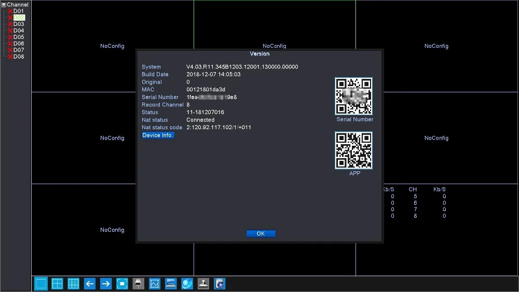The image size is (519, 292).
Task: Click status value 11-181207016
Action: tap(205, 112)
